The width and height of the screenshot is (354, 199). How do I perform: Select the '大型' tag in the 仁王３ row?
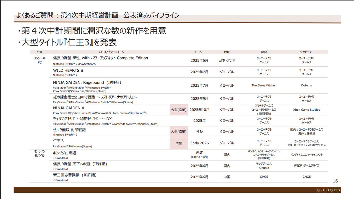pyautogui.click(x=179, y=143)
